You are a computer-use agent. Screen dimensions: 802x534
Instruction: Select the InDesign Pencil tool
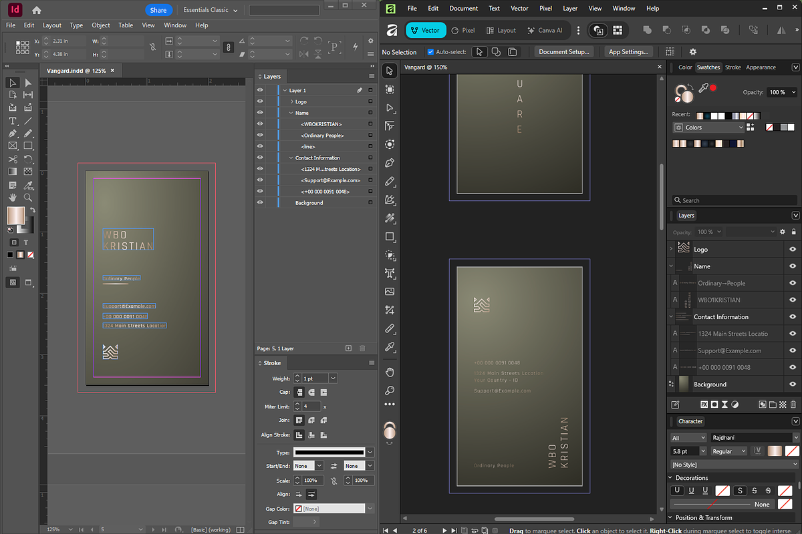28,133
